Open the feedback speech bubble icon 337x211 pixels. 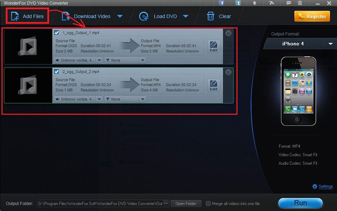pos(288,3)
